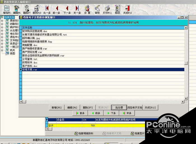The image size is (196, 144).
Task: Click the 下条 next-record button in dialog
Action: pyautogui.click(x=111, y=113)
